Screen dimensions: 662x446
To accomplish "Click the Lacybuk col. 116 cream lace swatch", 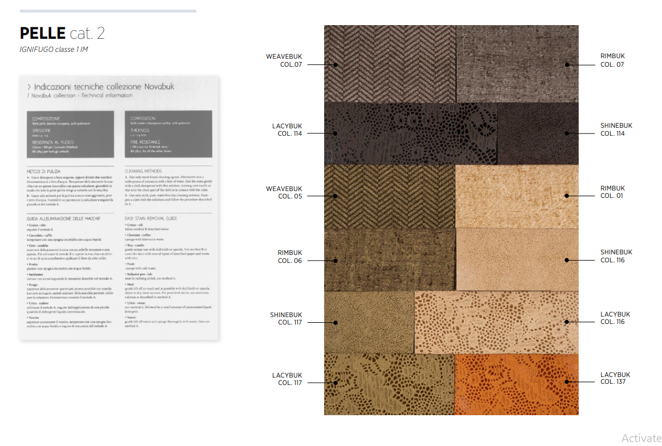I will (x=496, y=322).
